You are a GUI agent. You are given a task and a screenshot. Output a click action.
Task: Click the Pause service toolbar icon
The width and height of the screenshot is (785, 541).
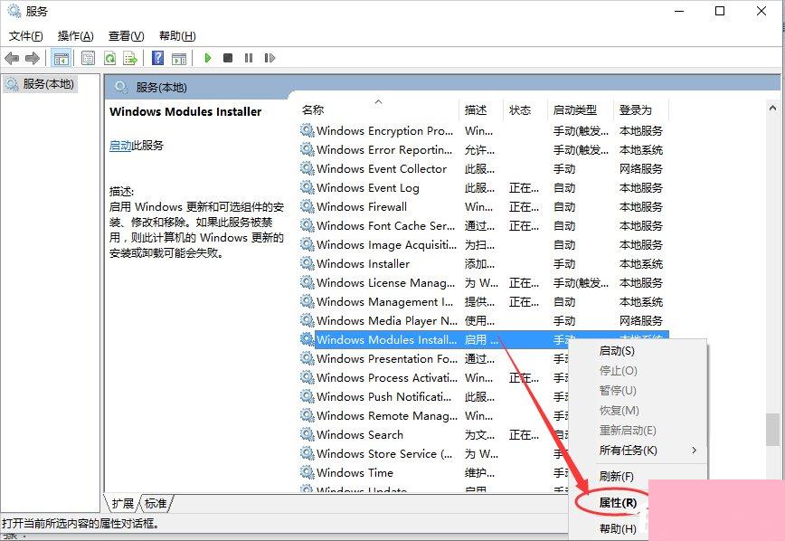tap(249, 58)
